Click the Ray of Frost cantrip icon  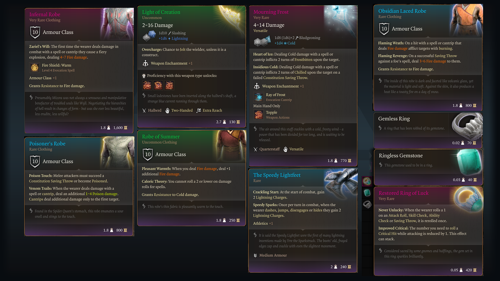(x=259, y=97)
